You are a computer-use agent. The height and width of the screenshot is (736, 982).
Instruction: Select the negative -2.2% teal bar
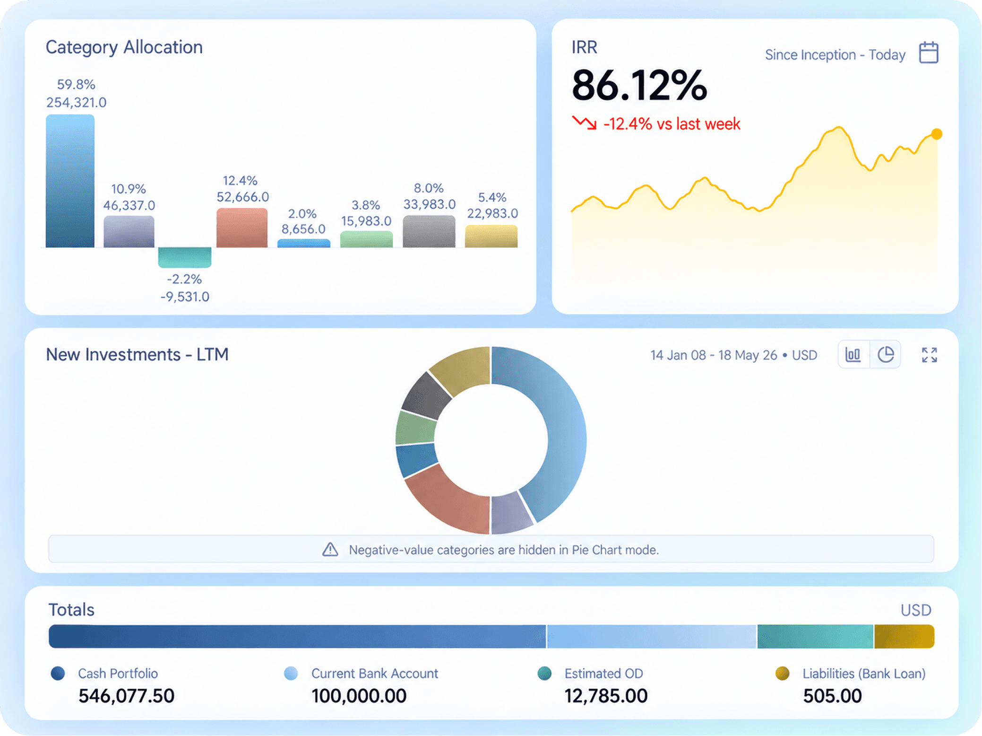[184, 257]
